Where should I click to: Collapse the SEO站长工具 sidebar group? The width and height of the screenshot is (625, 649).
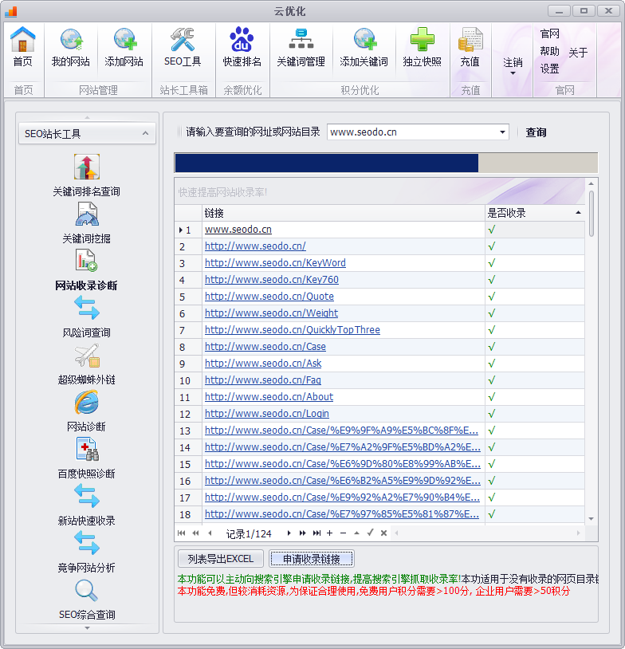[x=144, y=134]
